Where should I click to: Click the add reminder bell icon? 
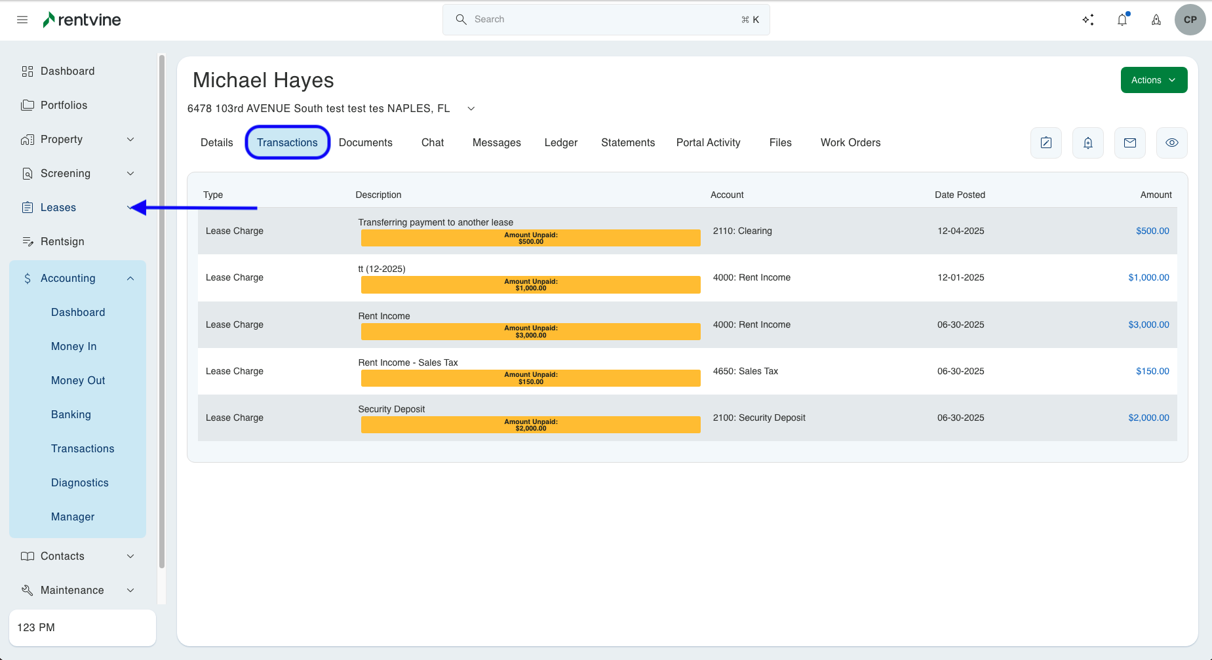click(x=1088, y=143)
